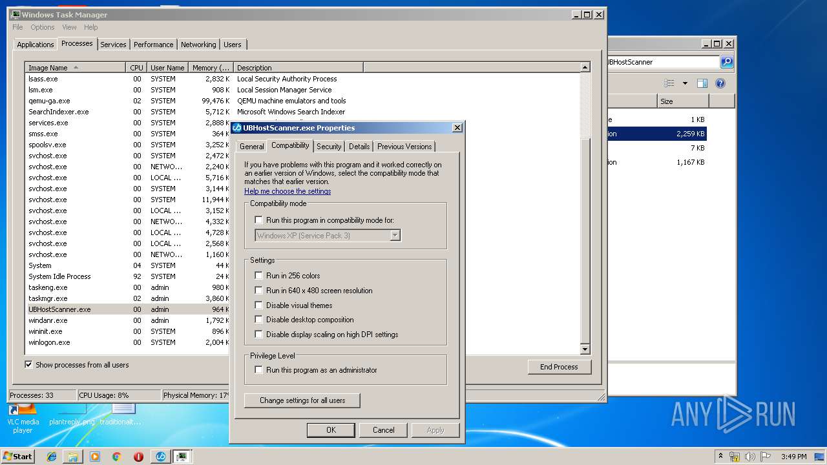This screenshot has height=465, width=827.
Task: Click Cancel in Properties dialog
Action: point(383,430)
